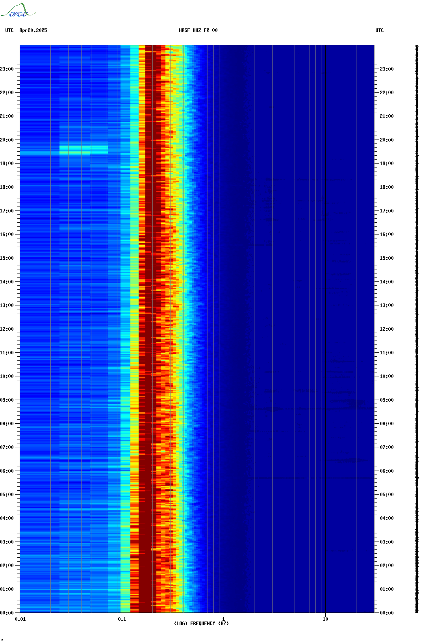Click the UTC label beside the date
This screenshot has height=644, width=434.
coord(9,30)
